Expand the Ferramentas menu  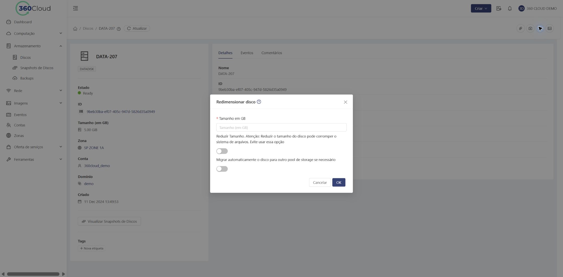pos(33,159)
